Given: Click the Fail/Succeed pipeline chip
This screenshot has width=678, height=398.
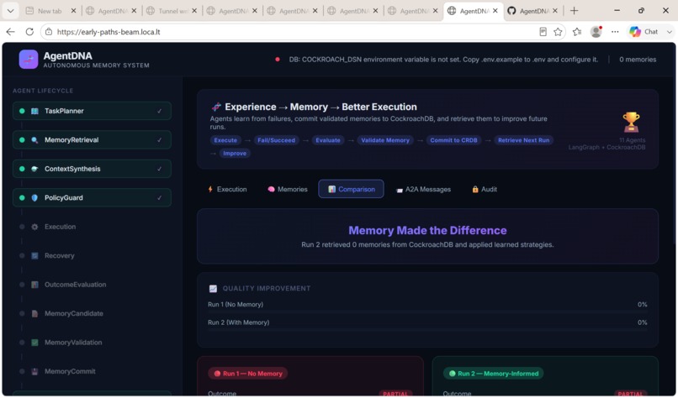Looking at the screenshot, I should click(276, 140).
